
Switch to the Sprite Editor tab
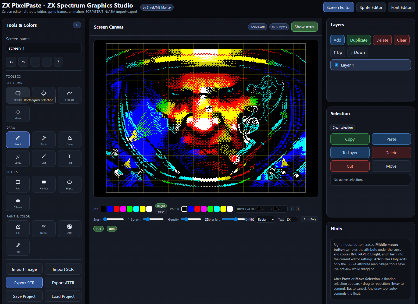tap(371, 7)
